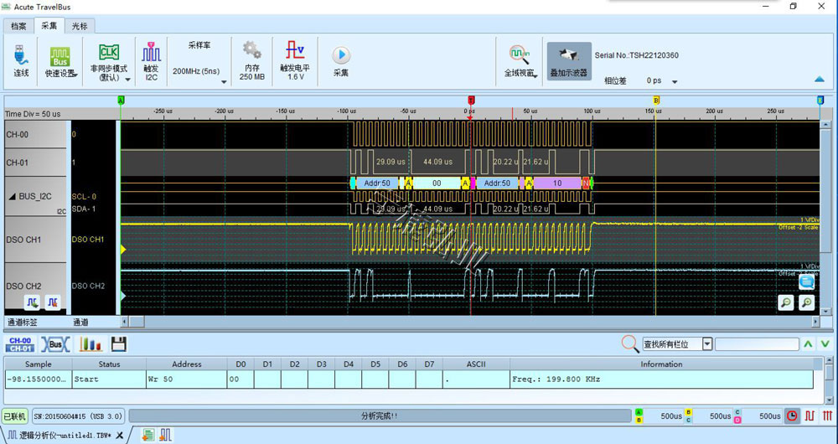
Task: Expand the 全域视窗 dropdown arrow
Action: point(535,75)
